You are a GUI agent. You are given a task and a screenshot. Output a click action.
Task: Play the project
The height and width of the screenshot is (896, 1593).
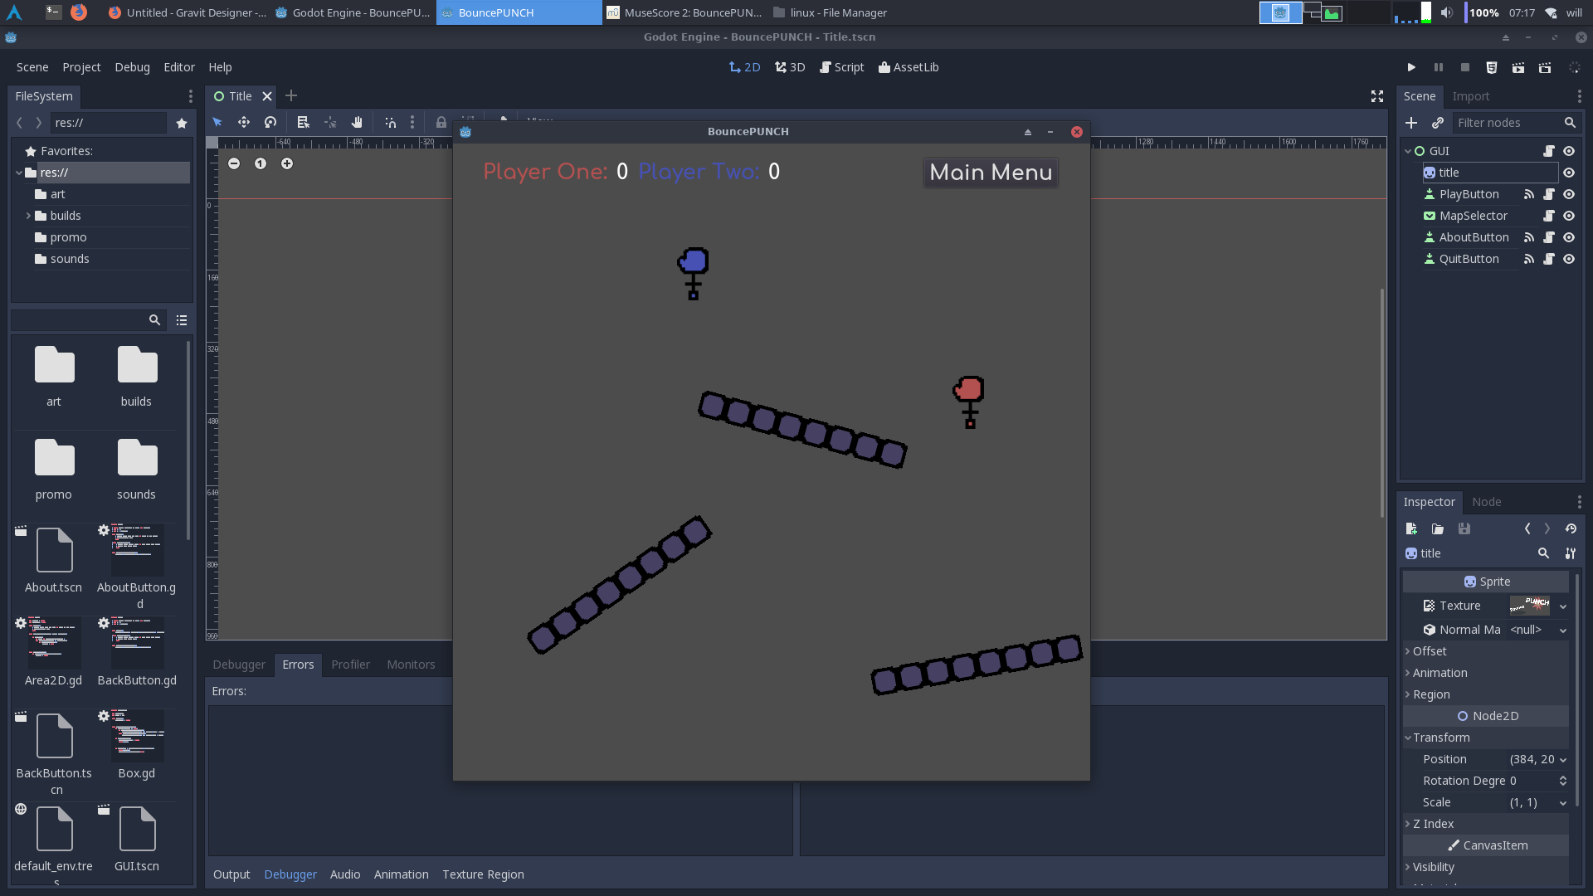[1411, 67]
